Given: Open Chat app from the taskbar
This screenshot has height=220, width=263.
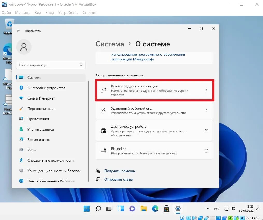Looking at the screenshot, I should click(132, 209).
